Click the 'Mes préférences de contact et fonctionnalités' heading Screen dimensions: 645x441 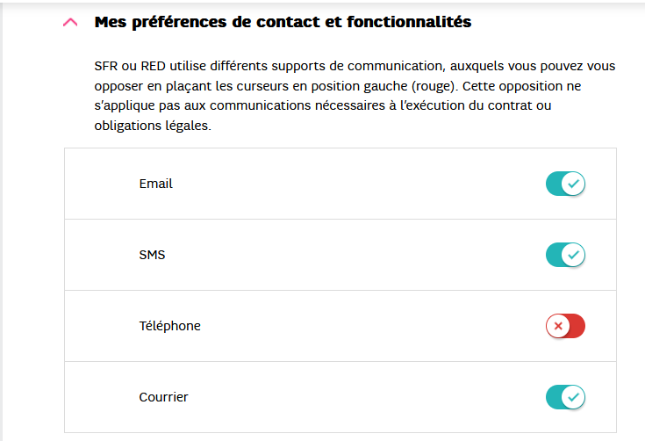click(283, 23)
